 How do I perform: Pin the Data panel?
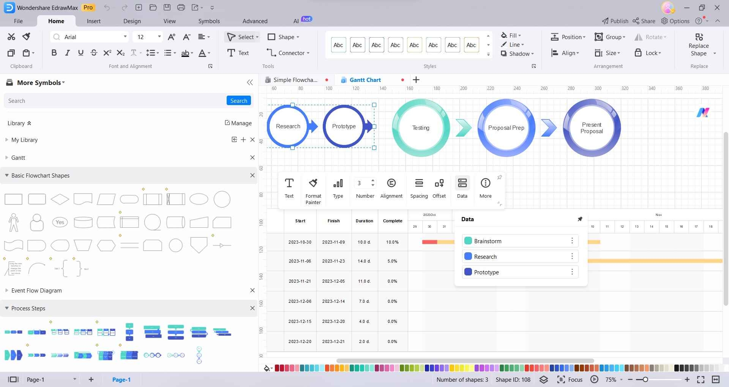[579, 219]
